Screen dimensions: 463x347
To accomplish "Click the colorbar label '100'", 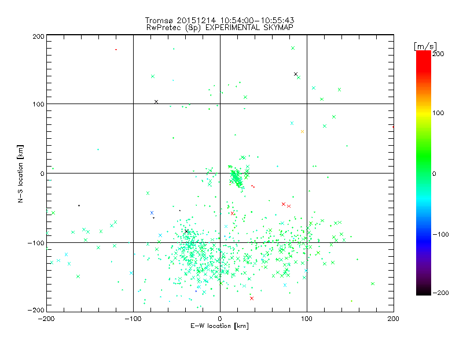I will tap(438, 113).
